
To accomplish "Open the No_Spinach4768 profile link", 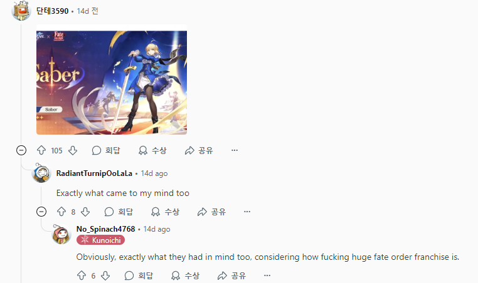I will pos(106,229).
